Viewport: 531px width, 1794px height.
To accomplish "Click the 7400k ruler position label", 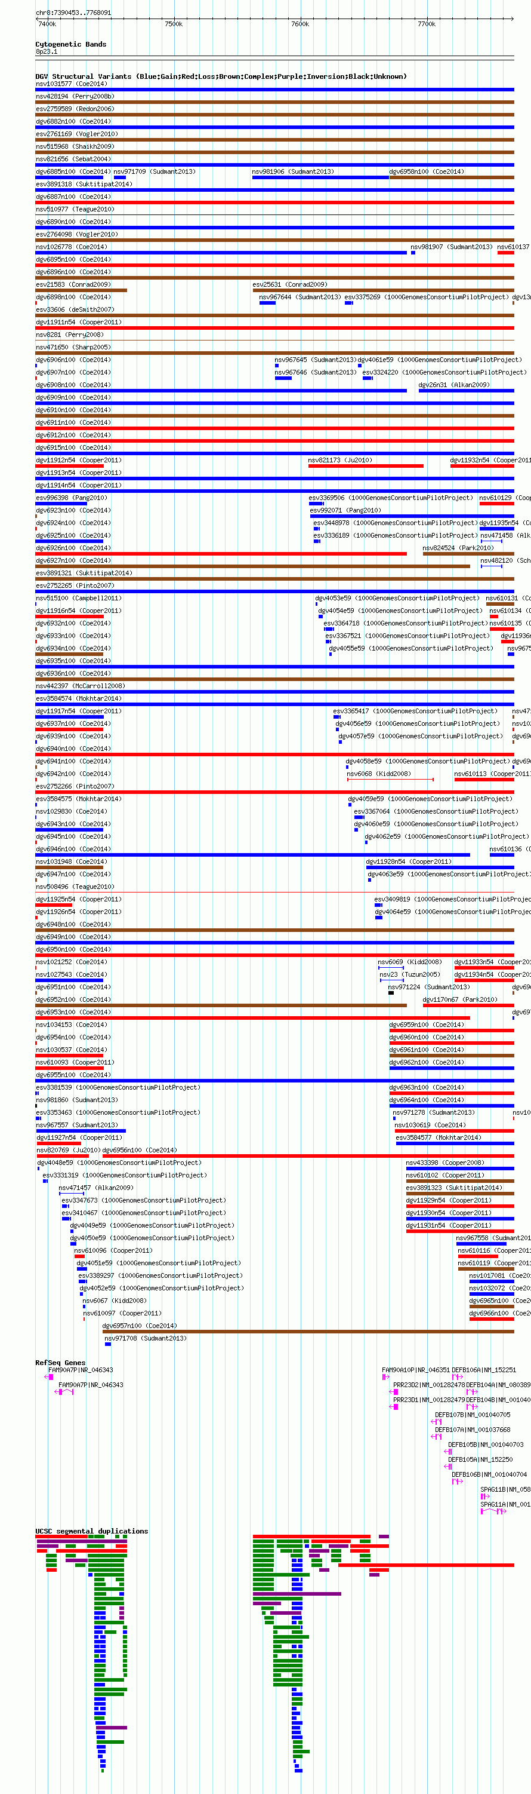I will coord(47,24).
